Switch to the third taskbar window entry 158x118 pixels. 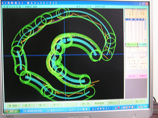pyautogui.click(x=79, y=109)
